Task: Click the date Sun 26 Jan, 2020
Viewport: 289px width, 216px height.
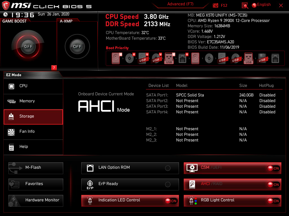Action: 53,14
